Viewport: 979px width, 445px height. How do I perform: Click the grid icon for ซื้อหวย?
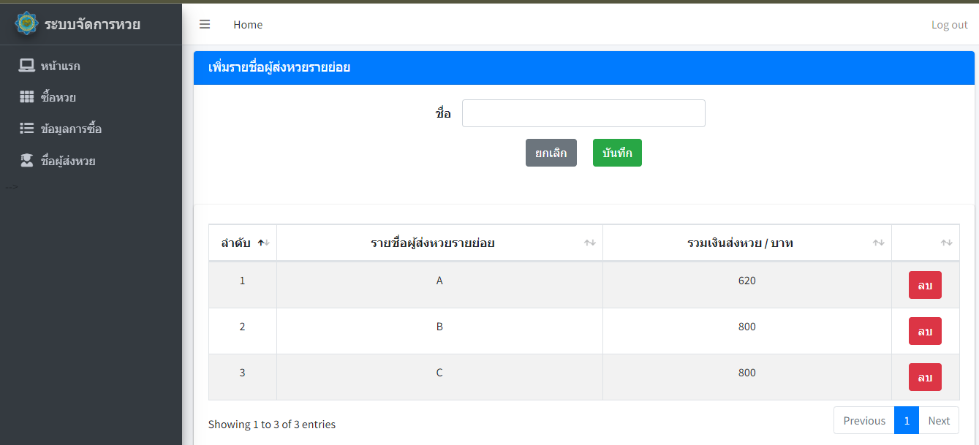click(27, 97)
